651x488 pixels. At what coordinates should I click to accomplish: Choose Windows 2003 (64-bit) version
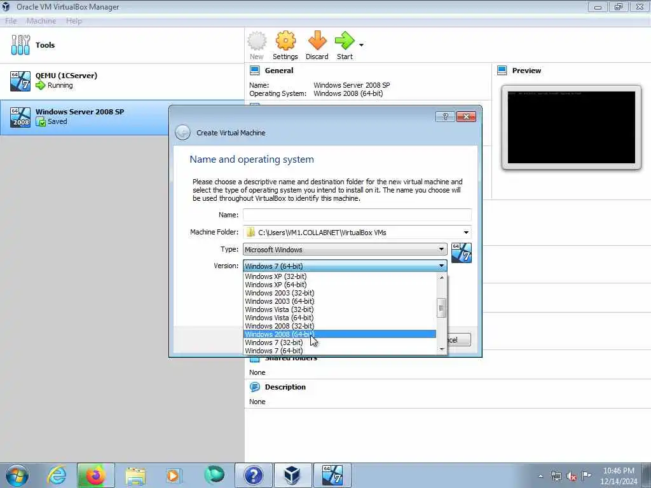coord(339,301)
